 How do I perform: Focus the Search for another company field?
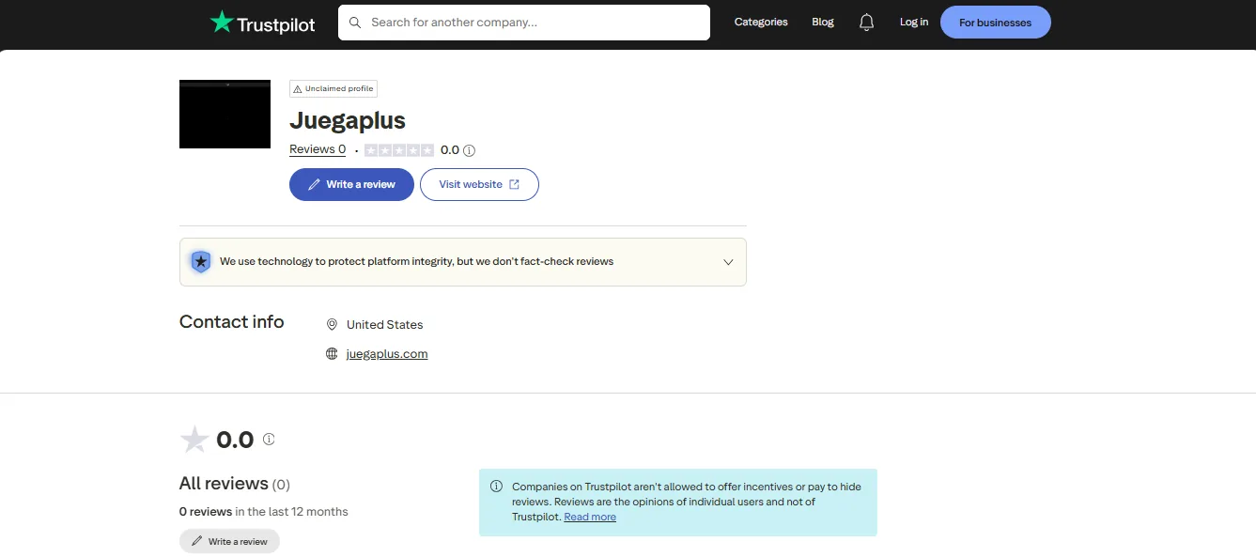tap(524, 23)
